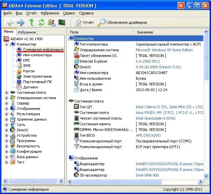Open the users icon in toolbar
This screenshot has width=211, height=194.
pos(51,22)
